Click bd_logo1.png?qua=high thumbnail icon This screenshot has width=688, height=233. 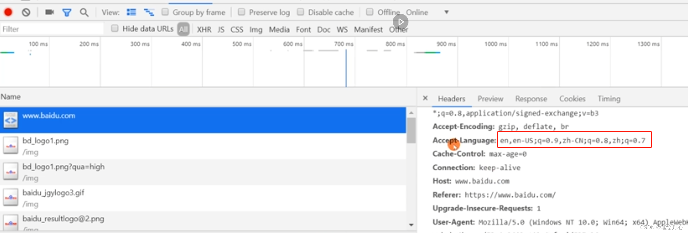pyautogui.click(x=11, y=172)
